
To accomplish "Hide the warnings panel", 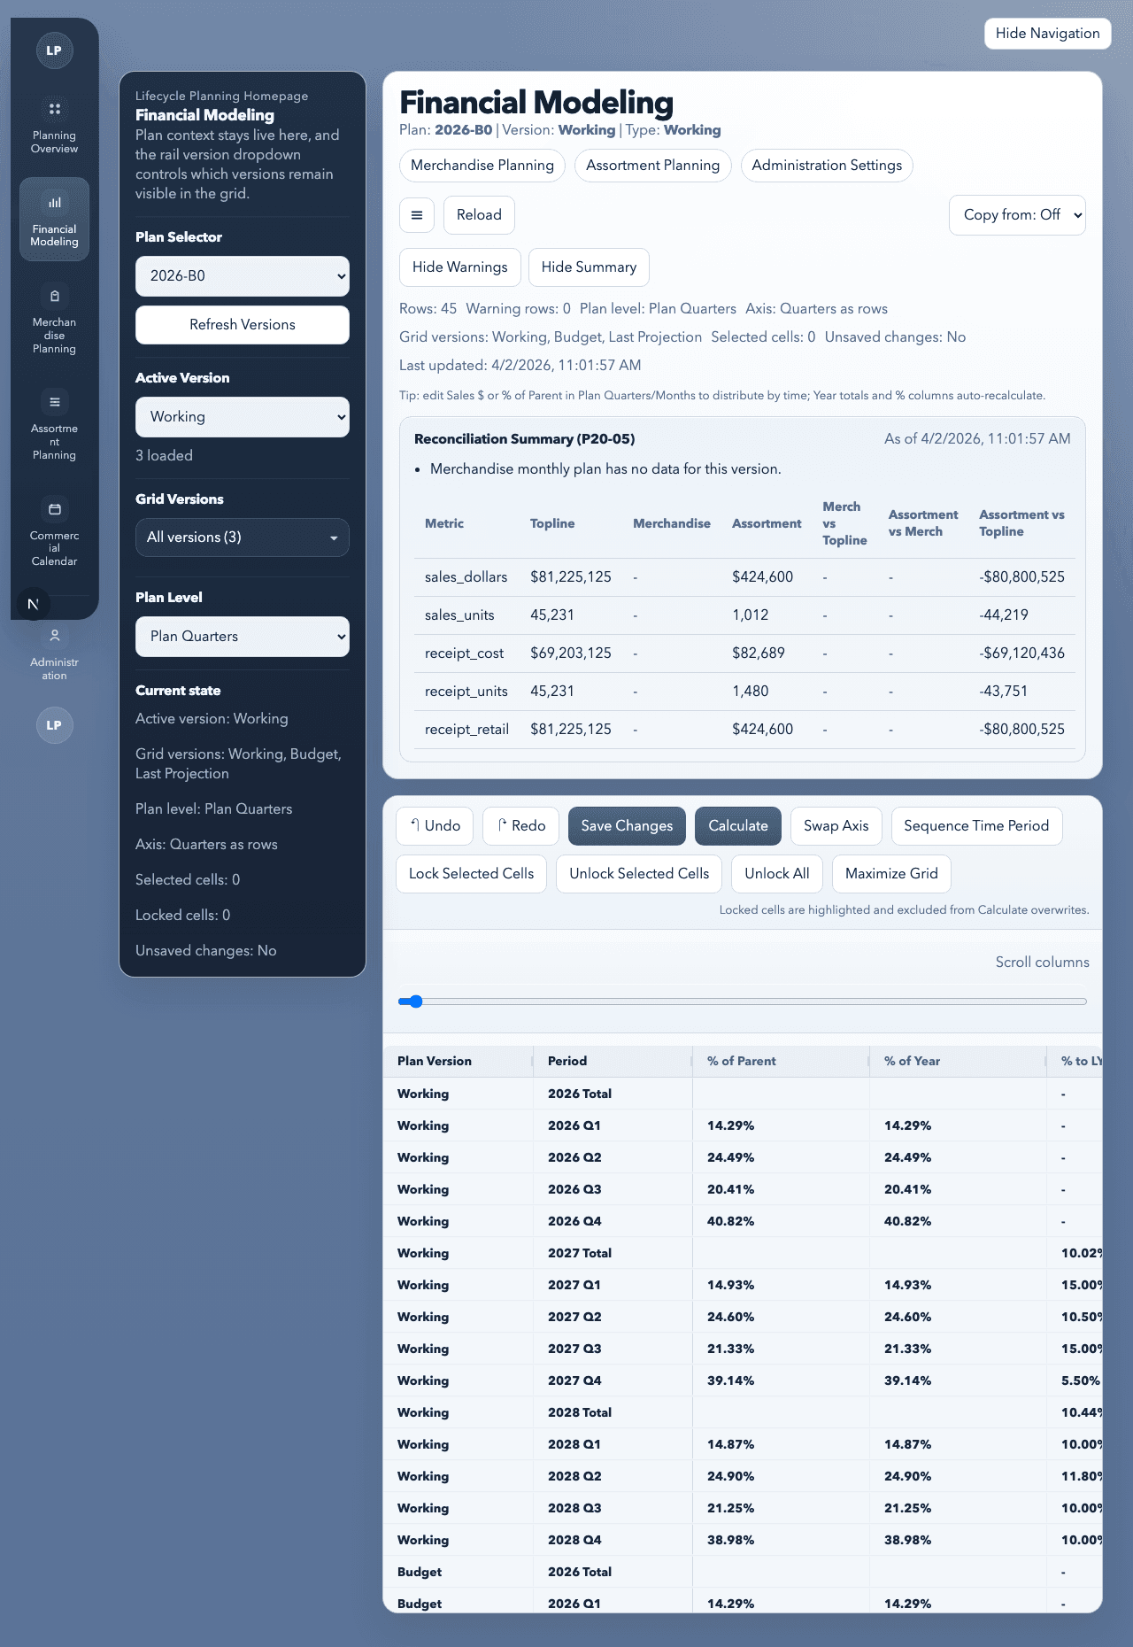I will [459, 267].
